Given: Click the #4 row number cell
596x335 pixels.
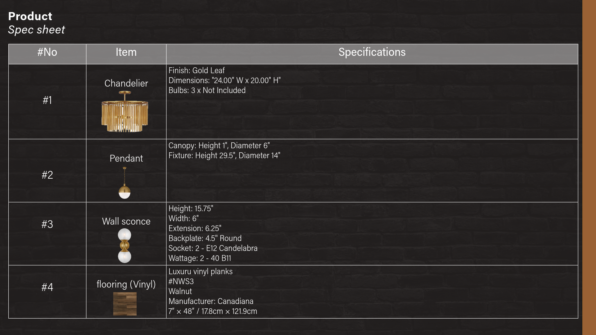Looking at the screenshot, I should 47,287.
